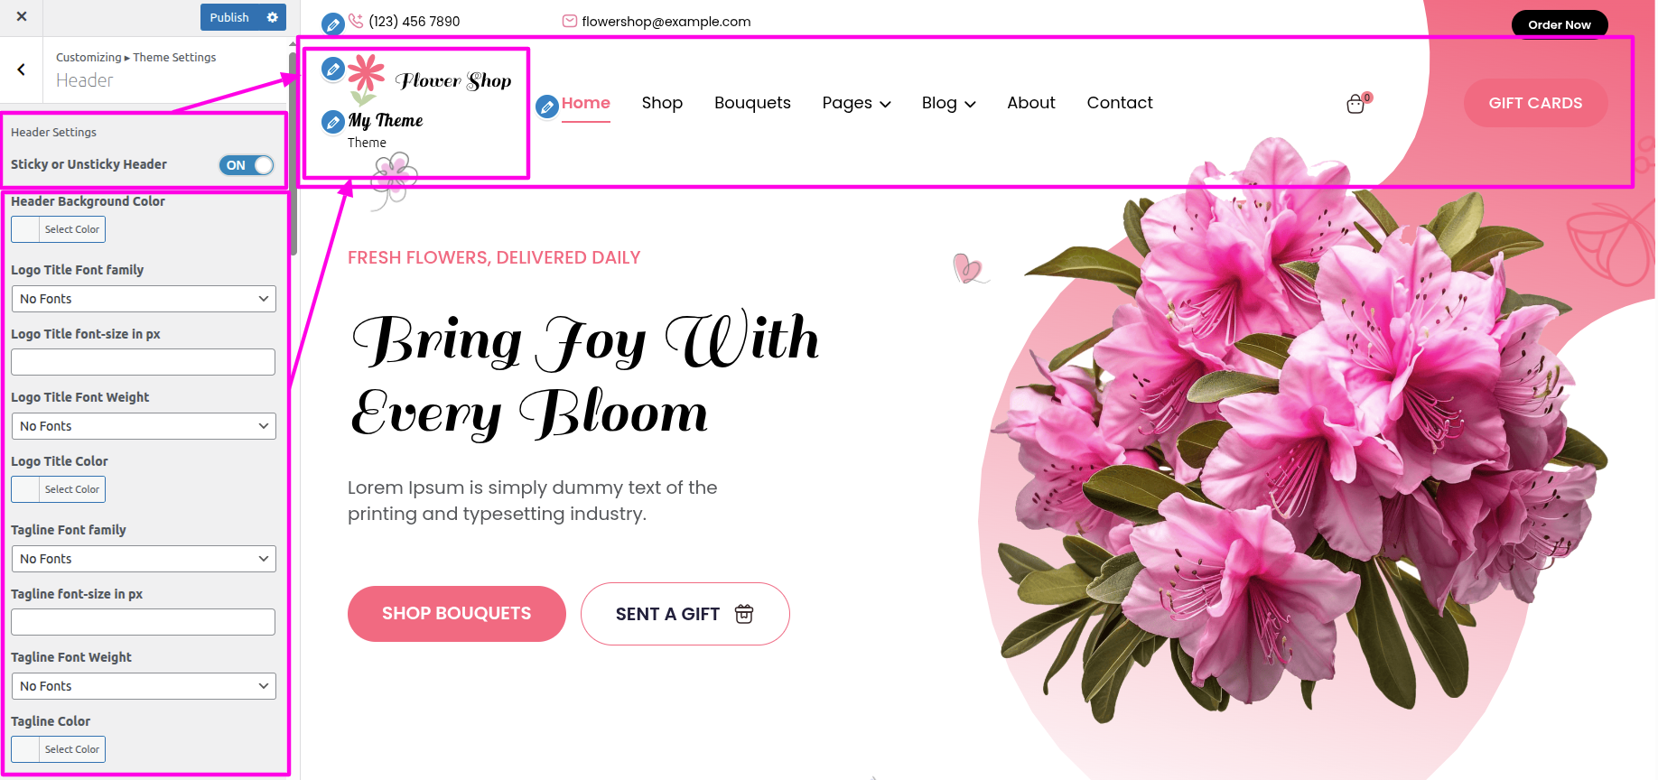Click the Flower Shop logo image
This screenshot has height=780, width=1658.
(x=430, y=79)
